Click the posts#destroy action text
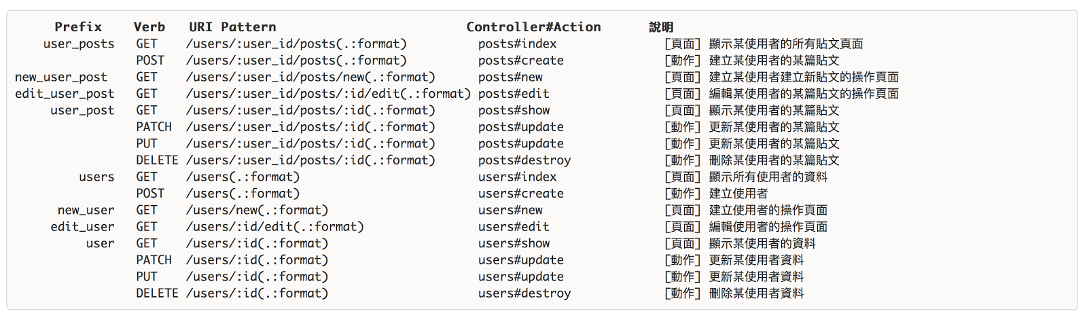1087x320 pixels. point(524,160)
